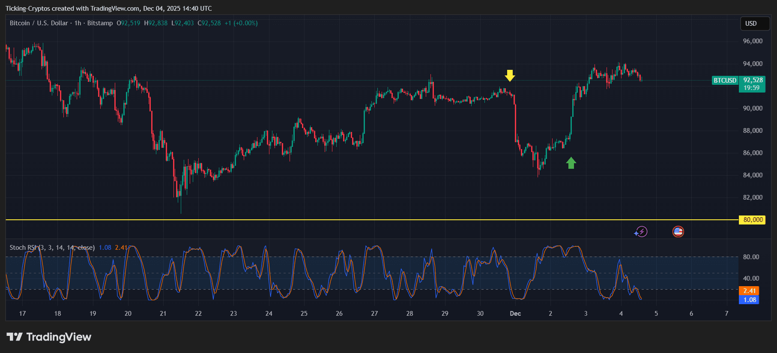Click the 21 date label on time axis
777x353 pixels.
tap(163, 314)
